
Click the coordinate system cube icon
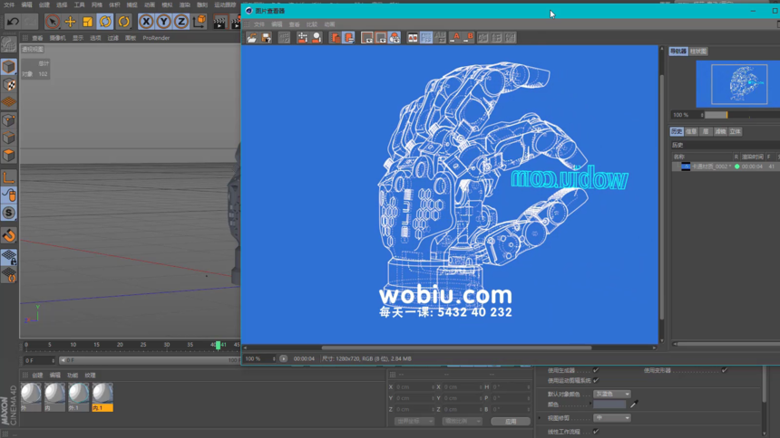click(199, 22)
